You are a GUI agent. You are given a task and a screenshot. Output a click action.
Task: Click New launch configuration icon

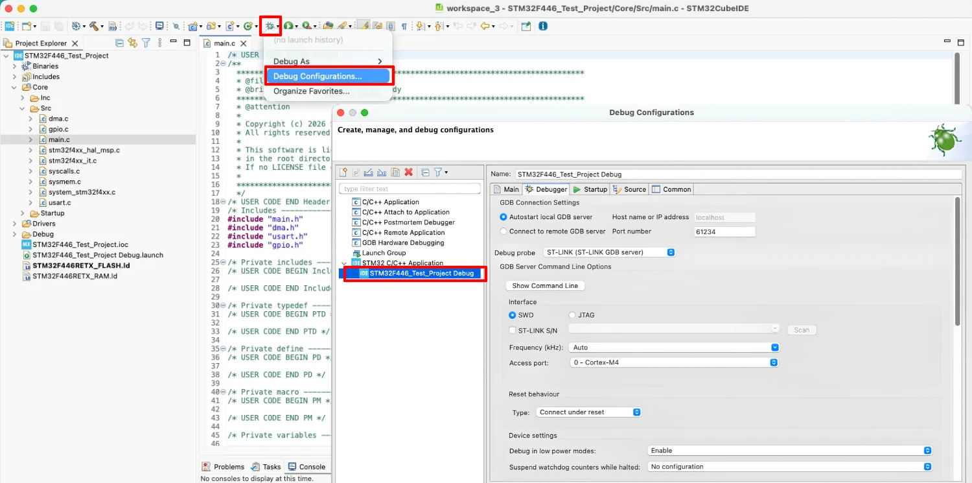pyautogui.click(x=344, y=172)
